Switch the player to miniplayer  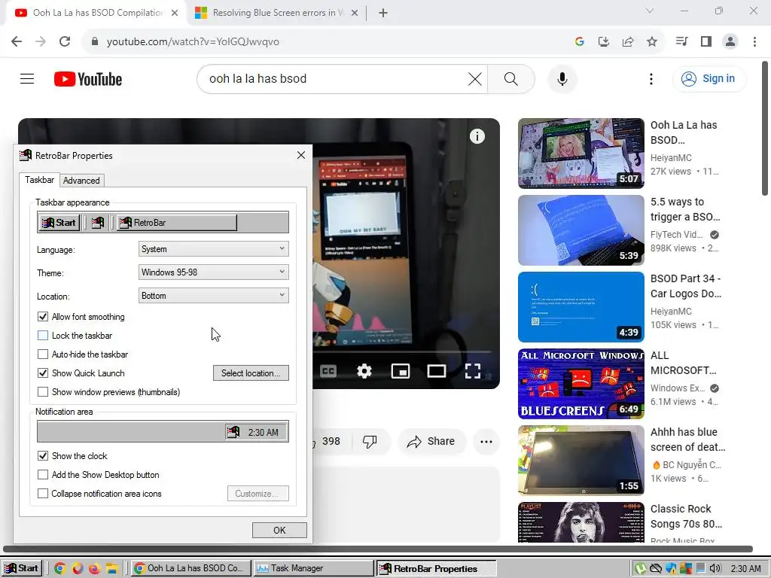(x=401, y=371)
